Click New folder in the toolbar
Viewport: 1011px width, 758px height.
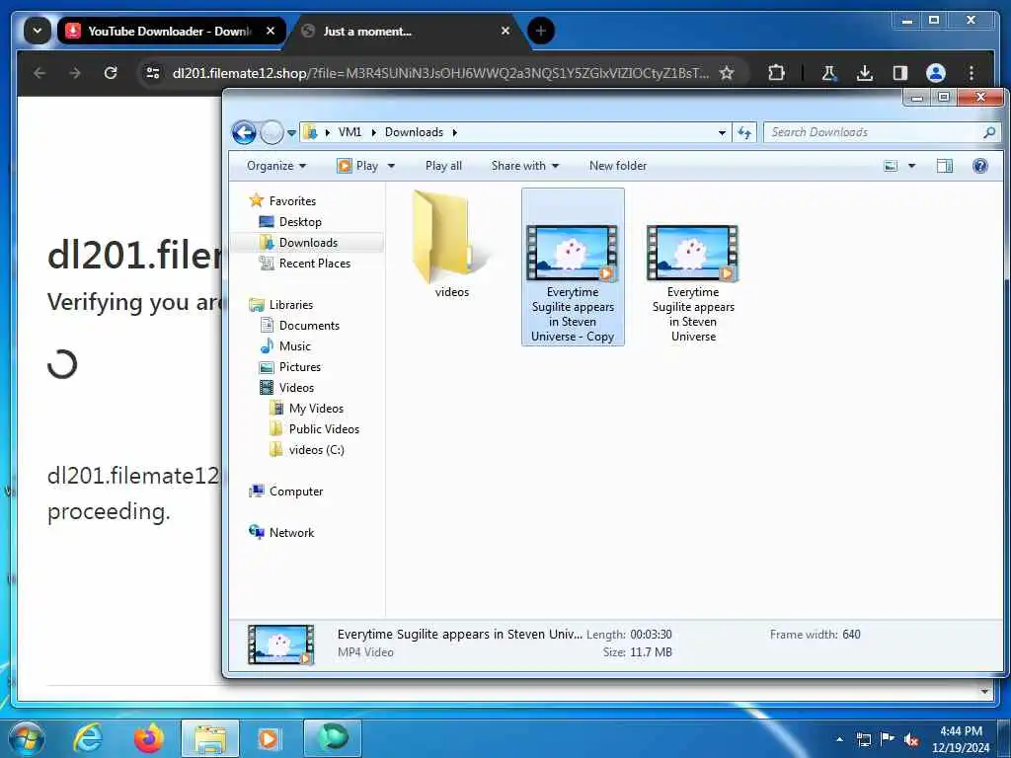618,166
